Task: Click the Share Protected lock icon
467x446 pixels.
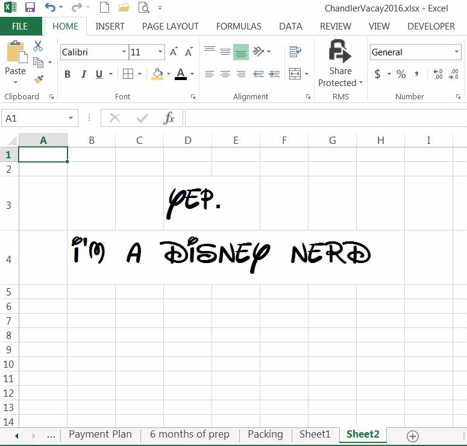Action: click(x=340, y=51)
